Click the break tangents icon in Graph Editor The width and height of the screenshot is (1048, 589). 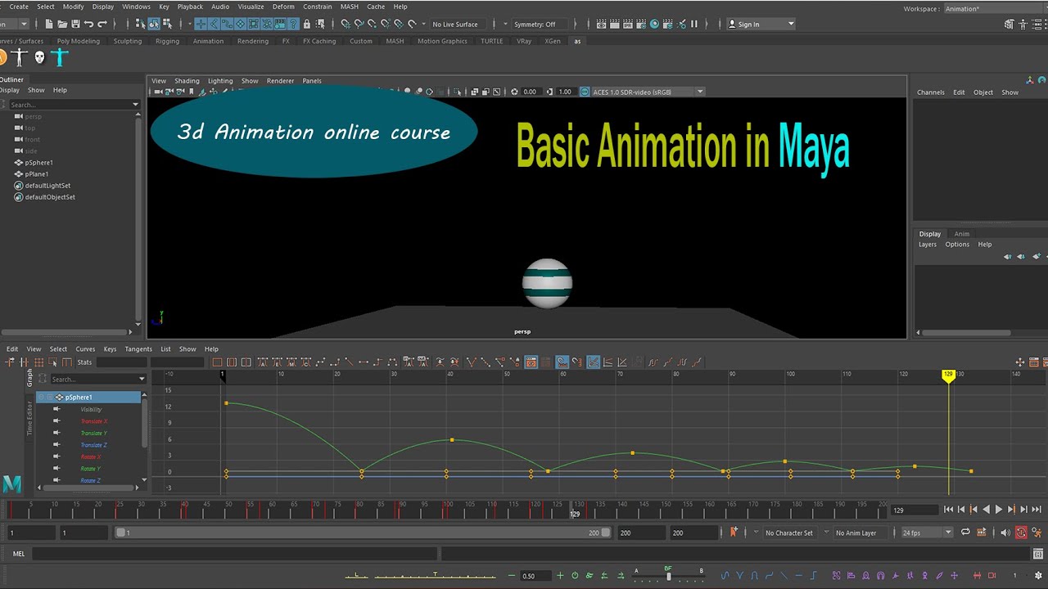pos(472,362)
